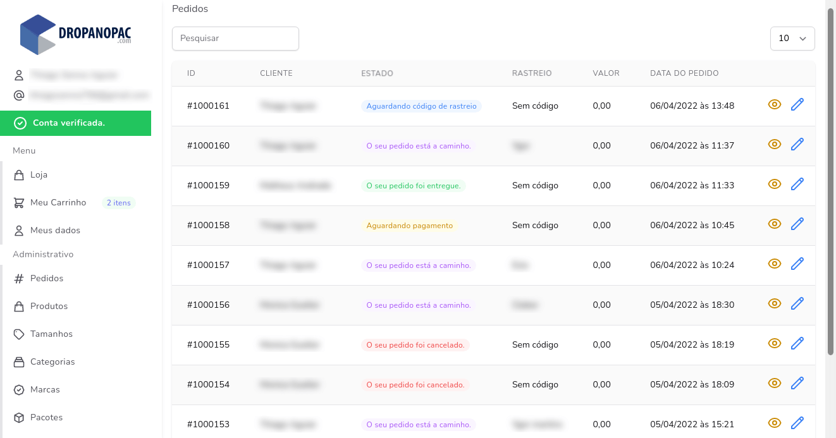Click the Dropanopac logo

(76, 34)
